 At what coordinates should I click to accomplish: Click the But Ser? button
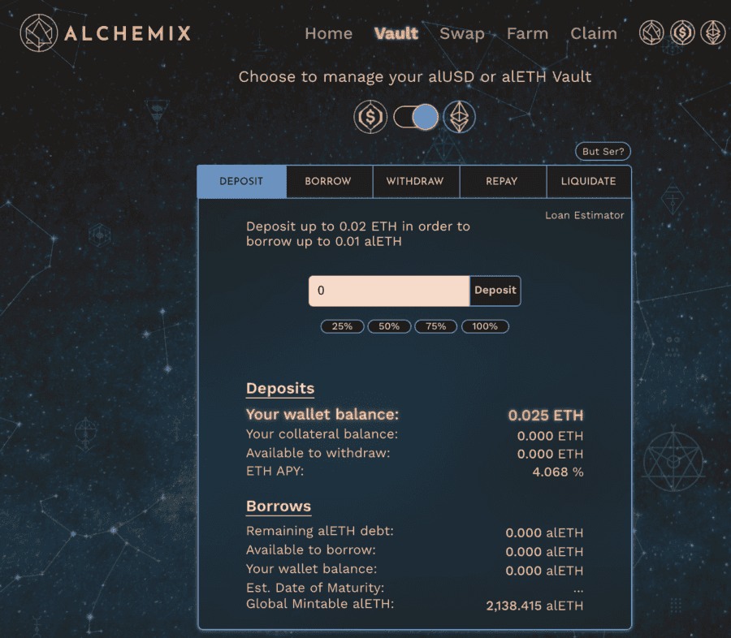click(603, 152)
